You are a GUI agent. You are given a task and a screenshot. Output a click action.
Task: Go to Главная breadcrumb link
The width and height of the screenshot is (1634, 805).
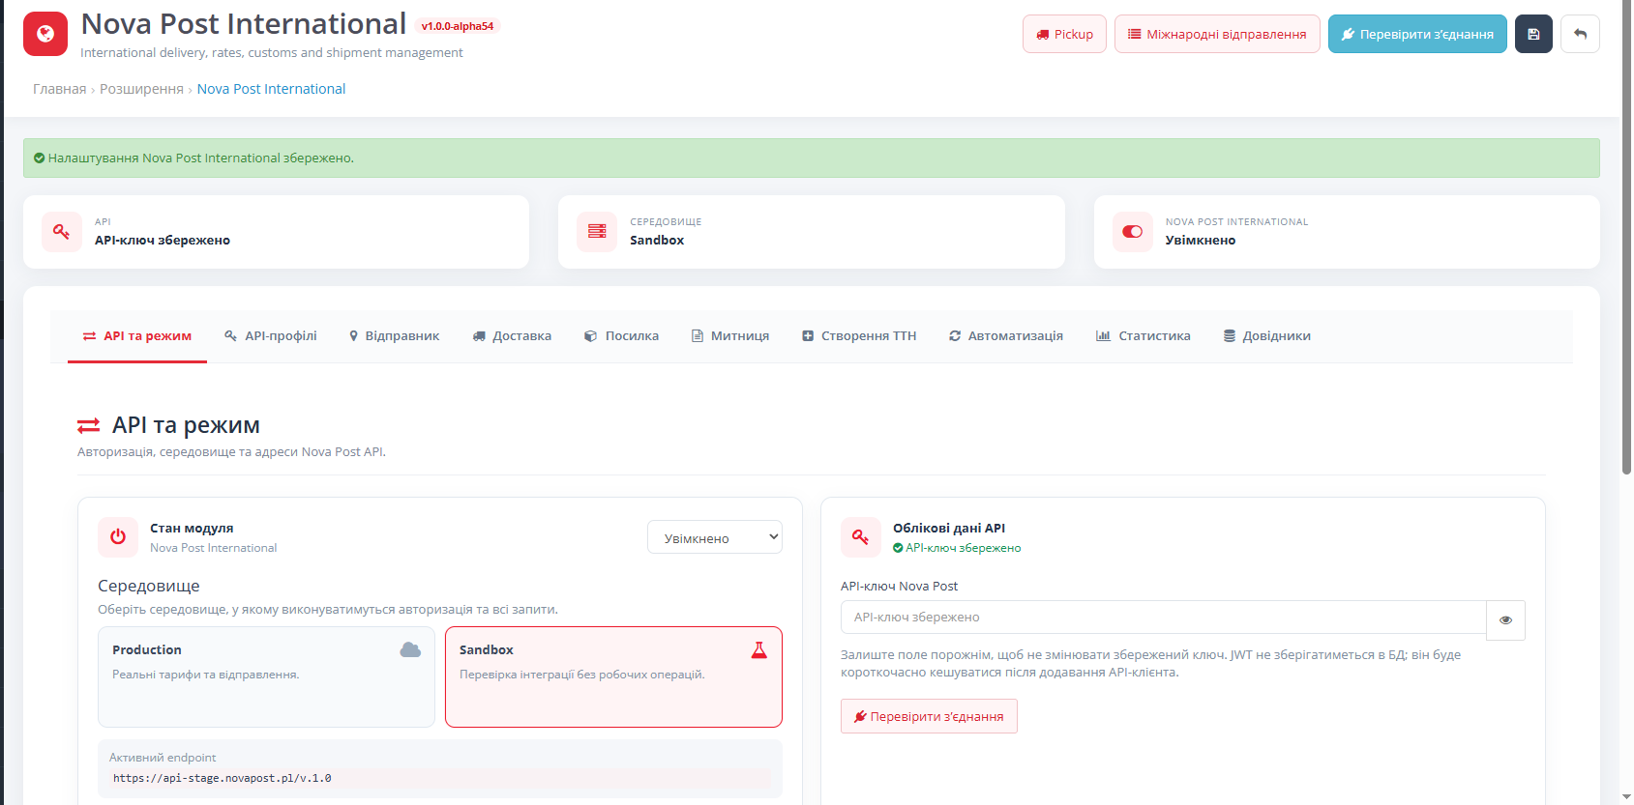[60, 89]
